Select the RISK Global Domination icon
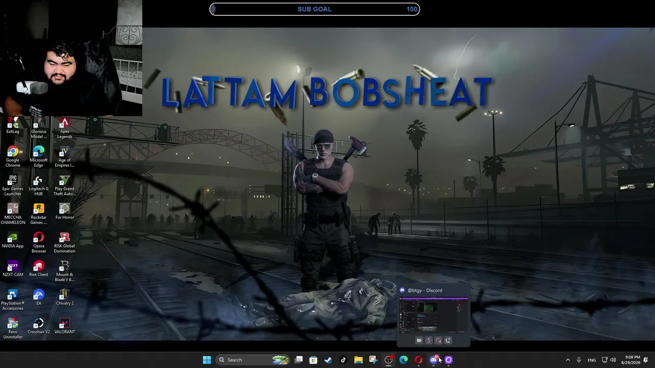 tap(64, 243)
